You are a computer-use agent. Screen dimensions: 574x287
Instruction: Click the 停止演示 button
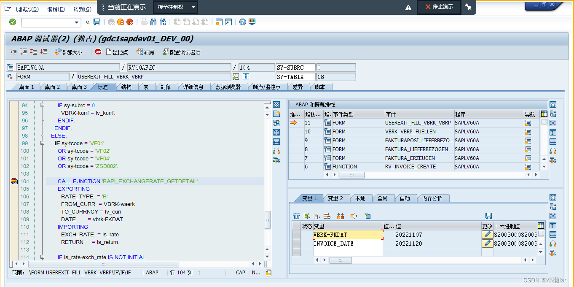pyautogui.click(x=439, y=7)
